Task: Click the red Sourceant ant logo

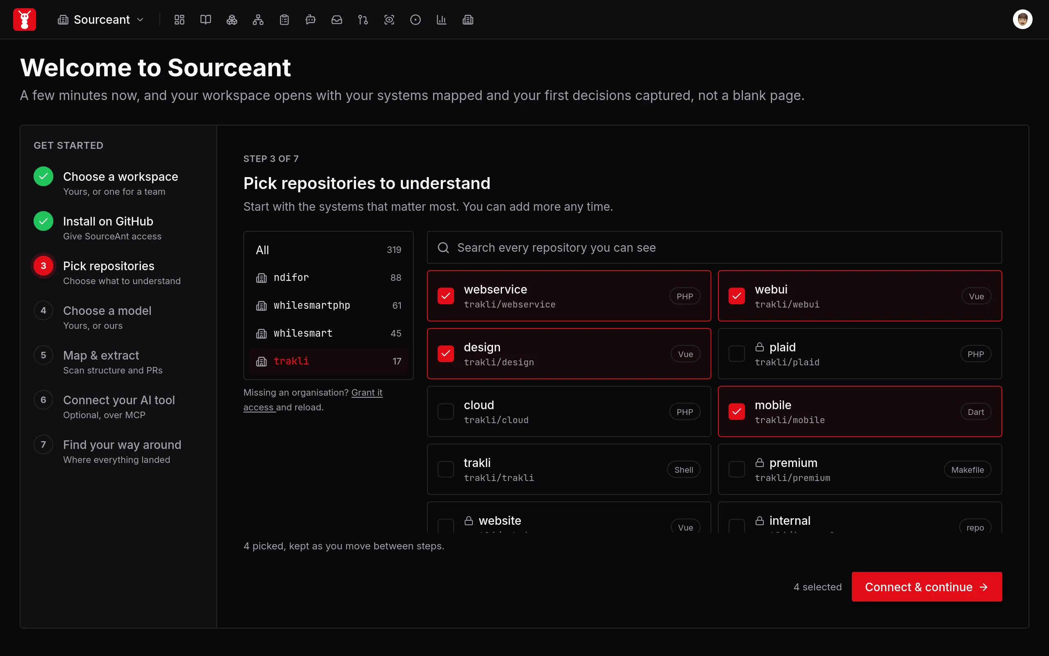Action: pyautogui.click(x=24, y=20)
